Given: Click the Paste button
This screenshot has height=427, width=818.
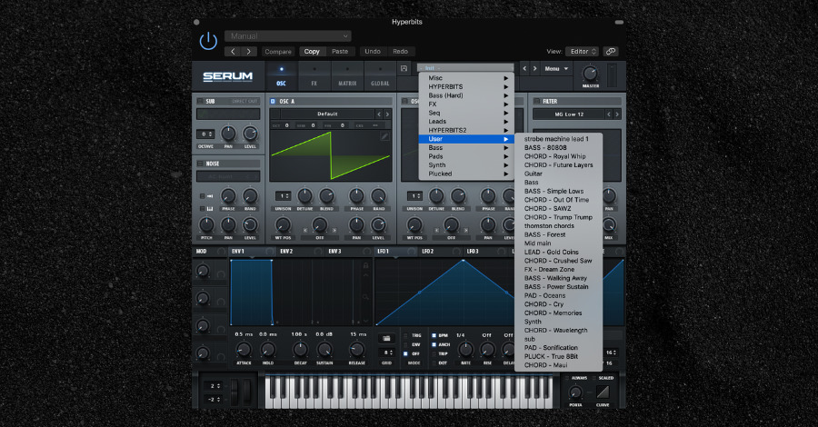Looking at the screenshot, I should point(340,51).
